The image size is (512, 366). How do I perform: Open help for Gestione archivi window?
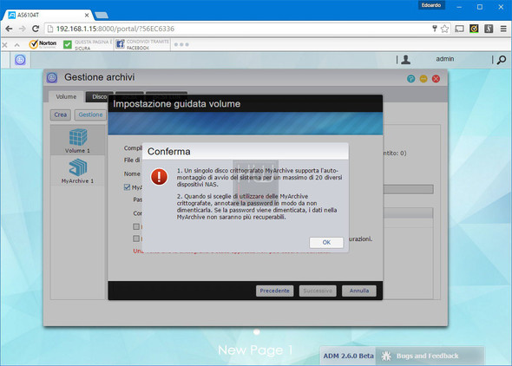tap(410, 79)
